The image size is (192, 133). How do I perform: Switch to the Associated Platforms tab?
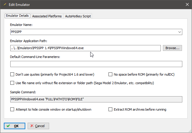[47, 16]
